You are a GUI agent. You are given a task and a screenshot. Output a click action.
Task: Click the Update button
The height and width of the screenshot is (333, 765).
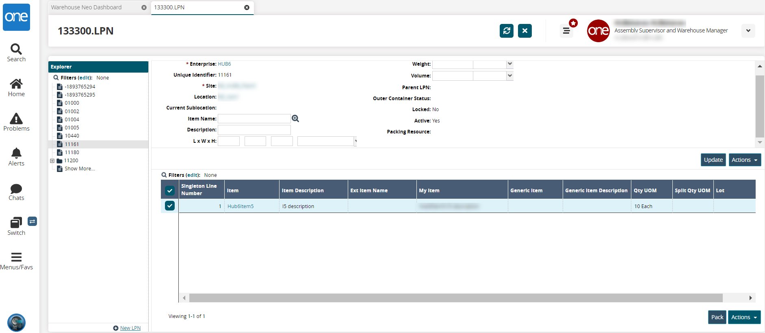713,160
